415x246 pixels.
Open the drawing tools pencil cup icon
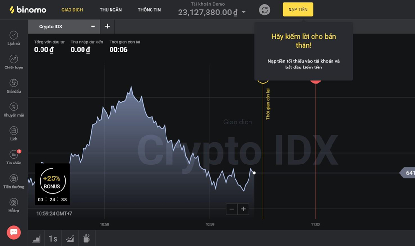click(x=87, y=238)
